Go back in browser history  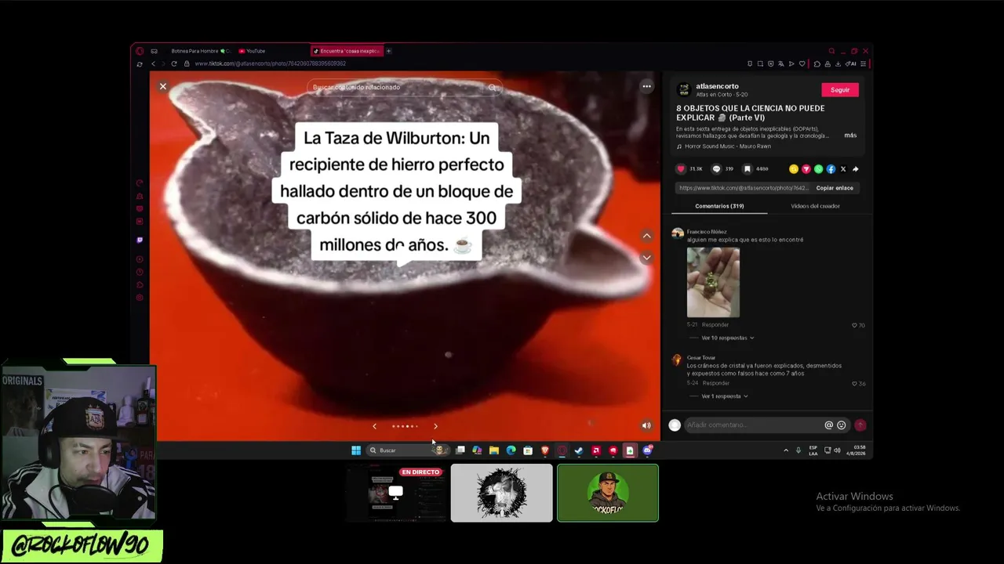pos(153,63)
